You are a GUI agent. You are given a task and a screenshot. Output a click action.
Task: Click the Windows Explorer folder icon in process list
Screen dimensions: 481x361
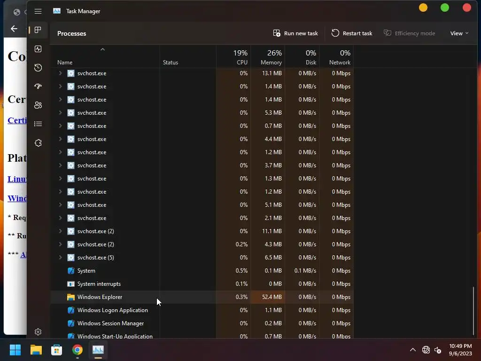(71, 297)
